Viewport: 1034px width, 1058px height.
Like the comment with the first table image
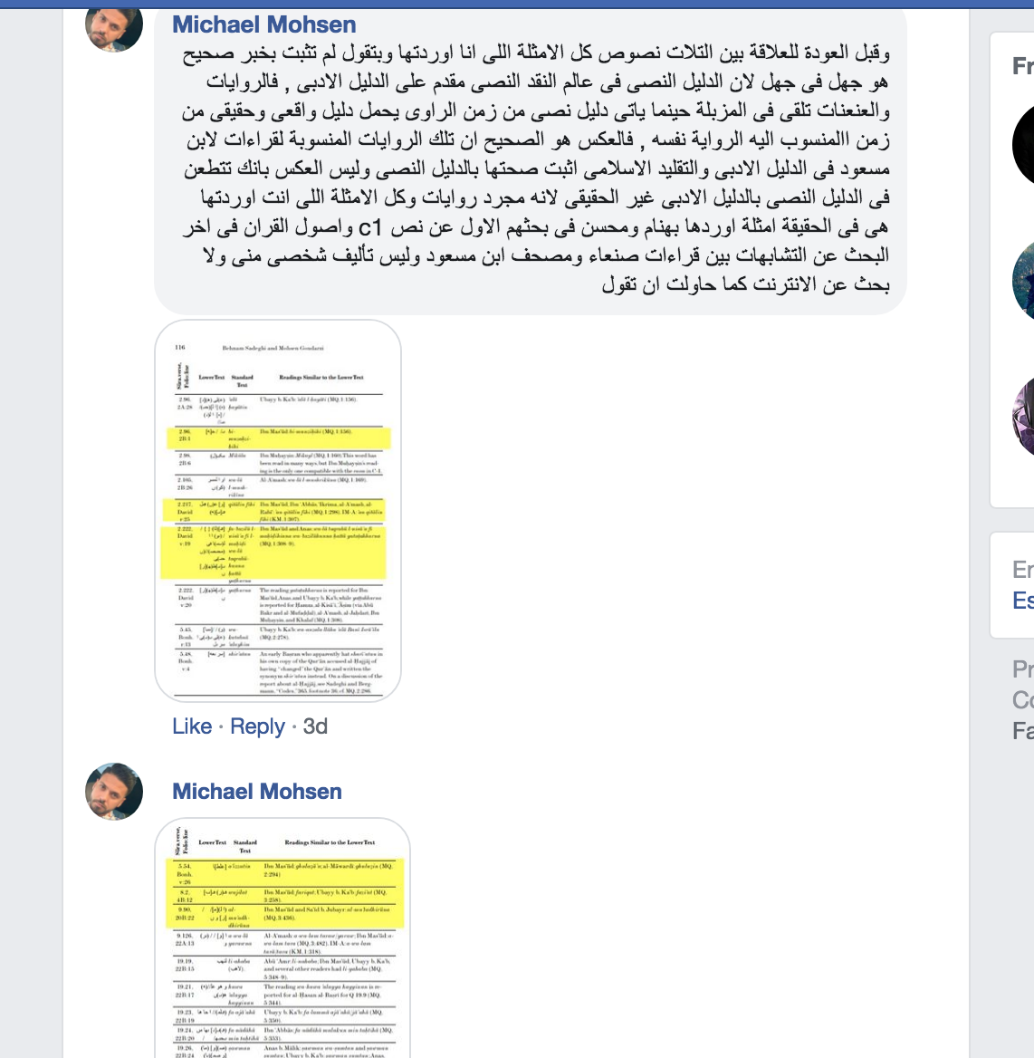click(192, 726)
